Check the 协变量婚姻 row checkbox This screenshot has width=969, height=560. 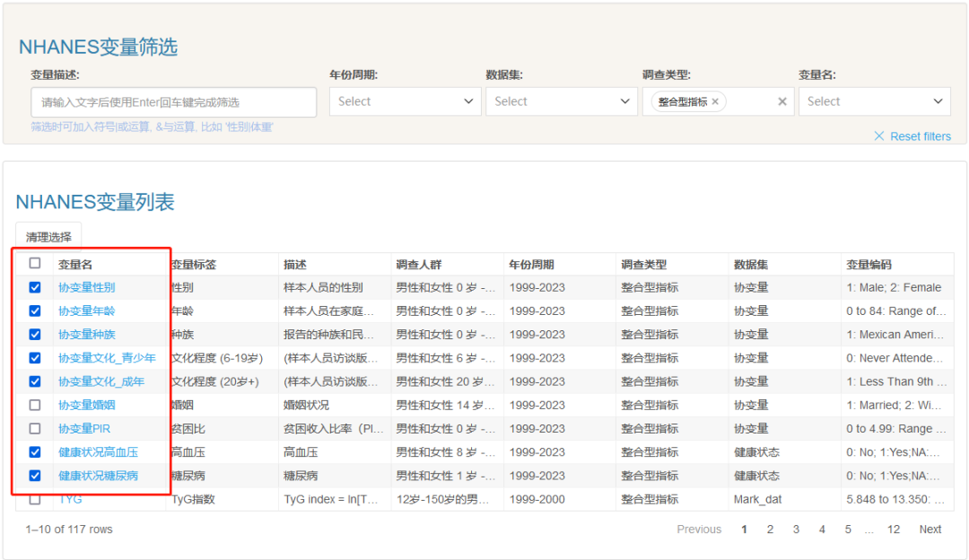pyautogui.click(x=35, y=405)
